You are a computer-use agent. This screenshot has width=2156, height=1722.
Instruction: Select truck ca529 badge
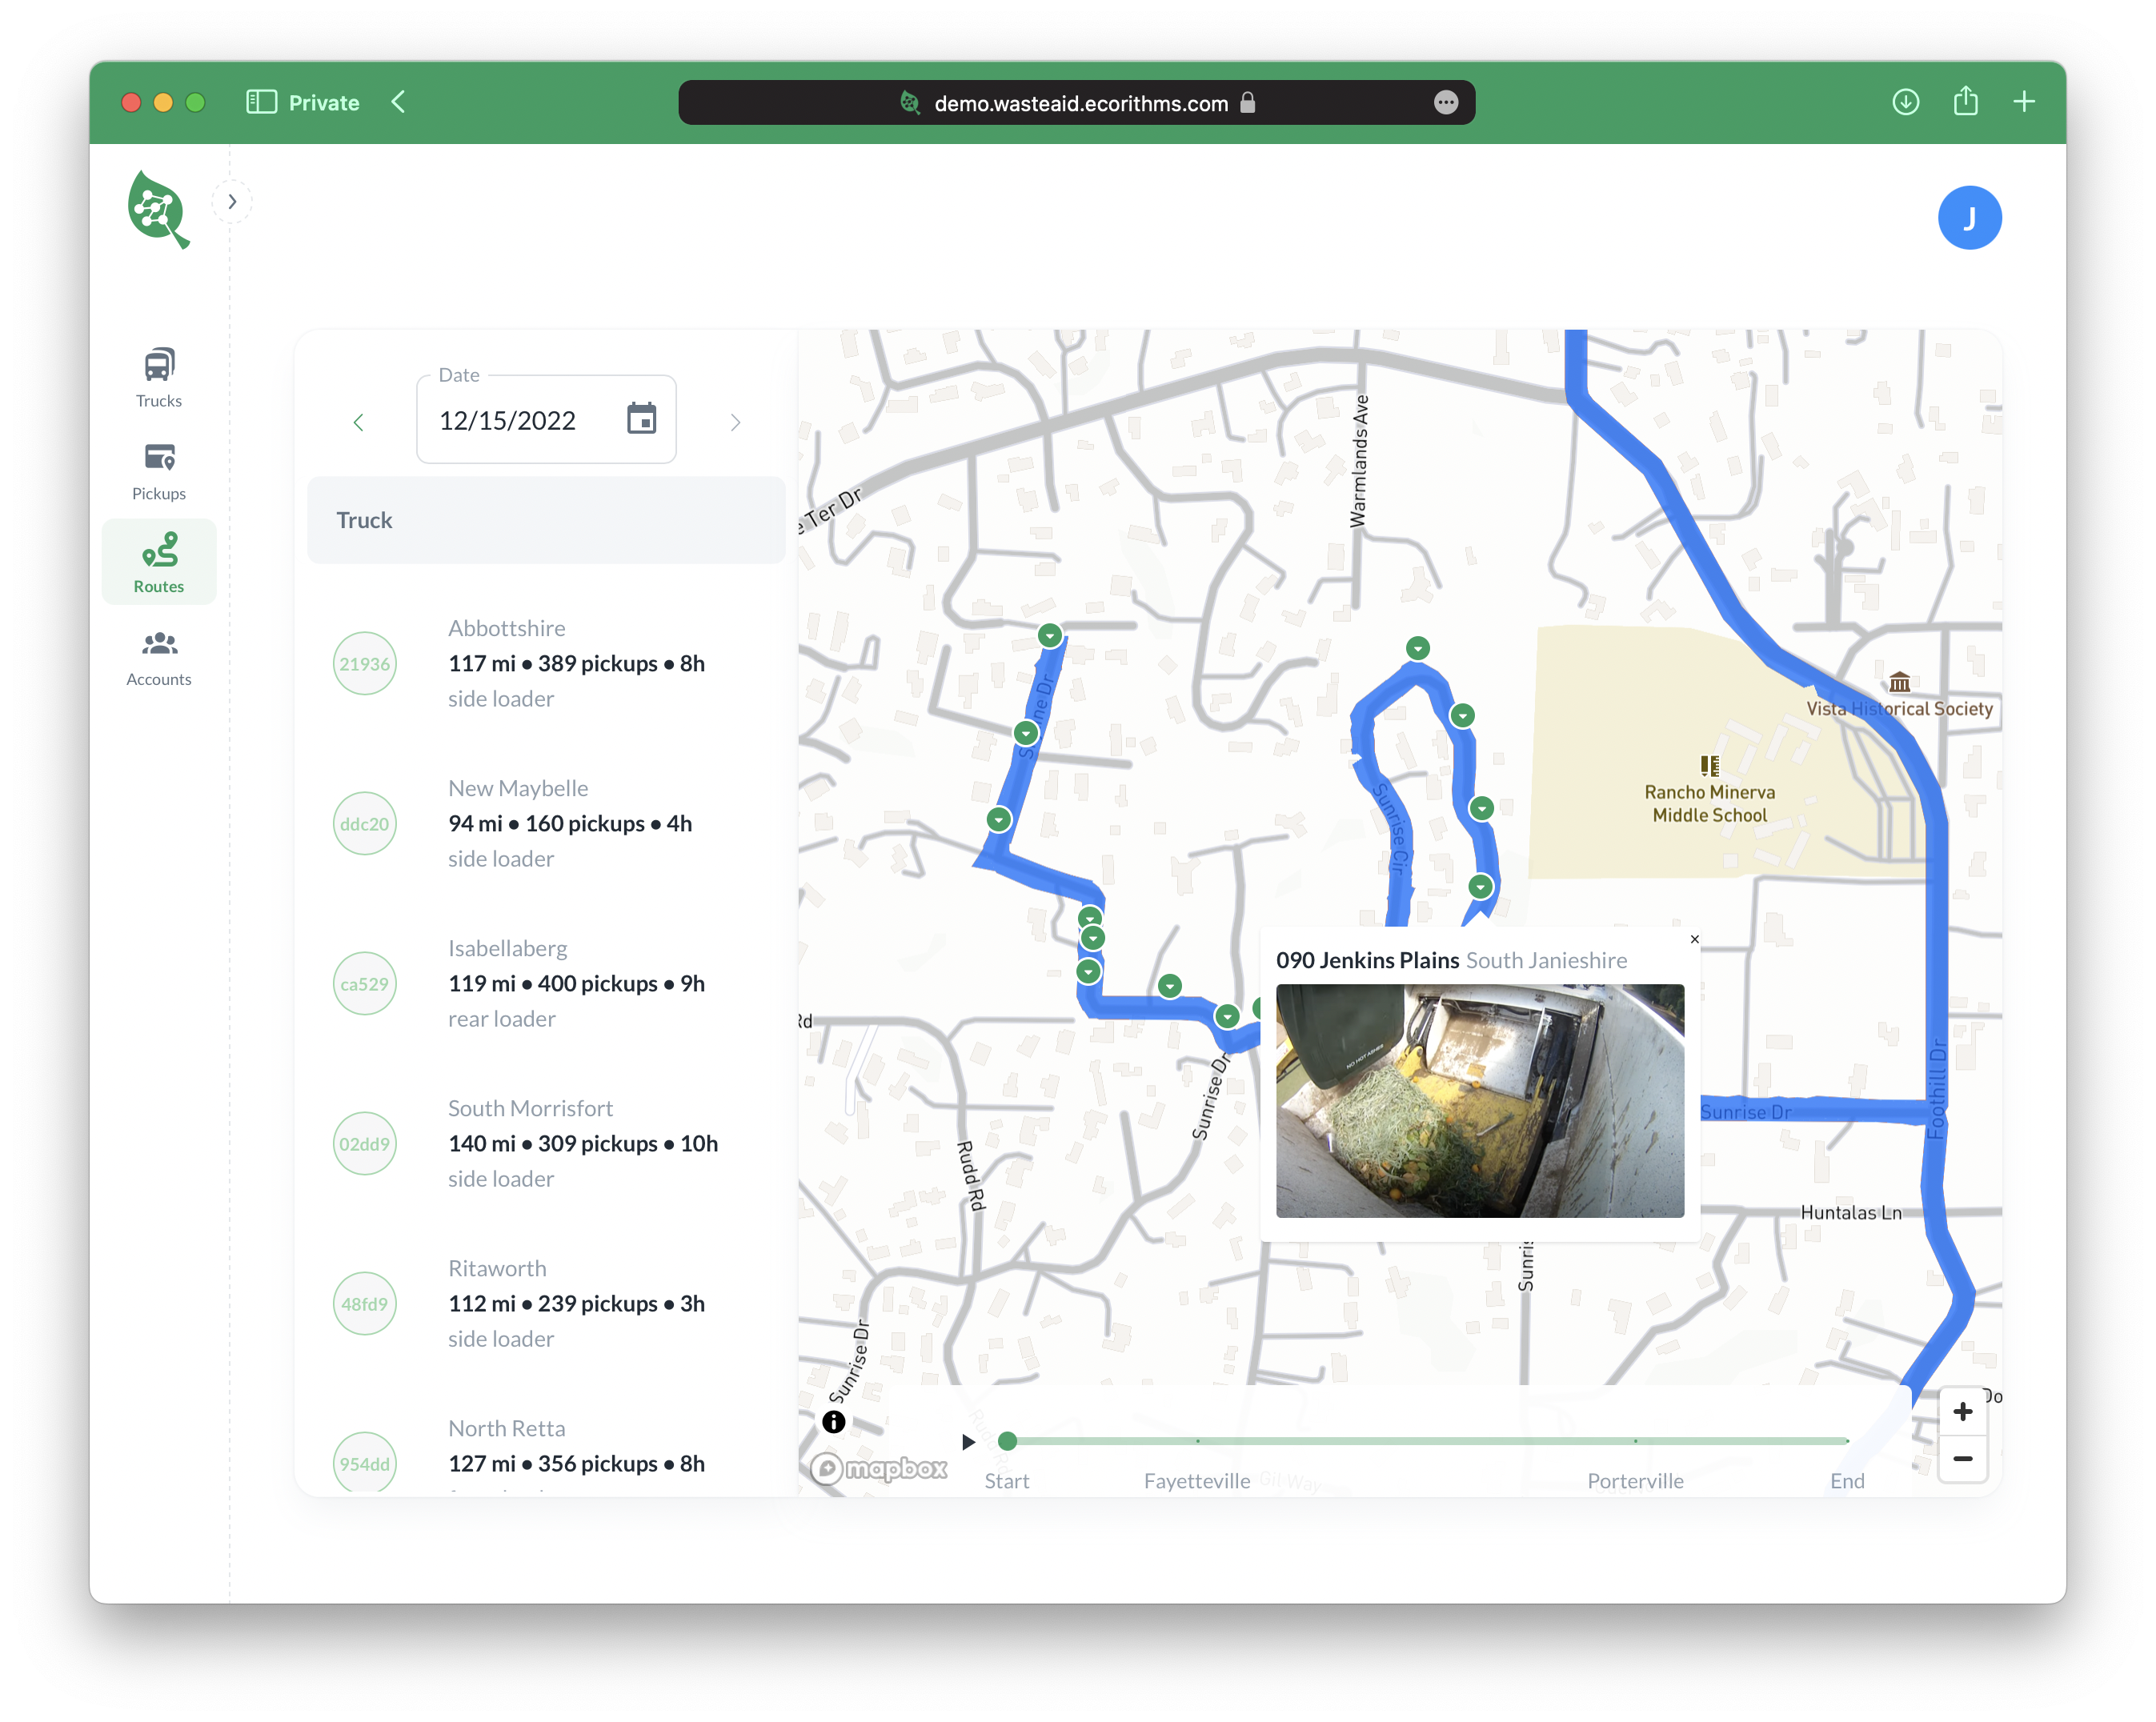(364, 983)
